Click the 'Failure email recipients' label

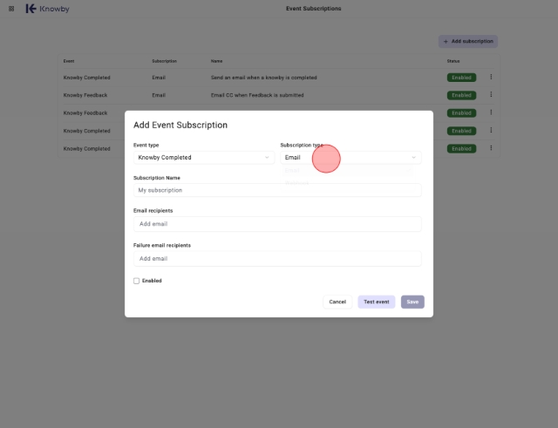point(162,246)
